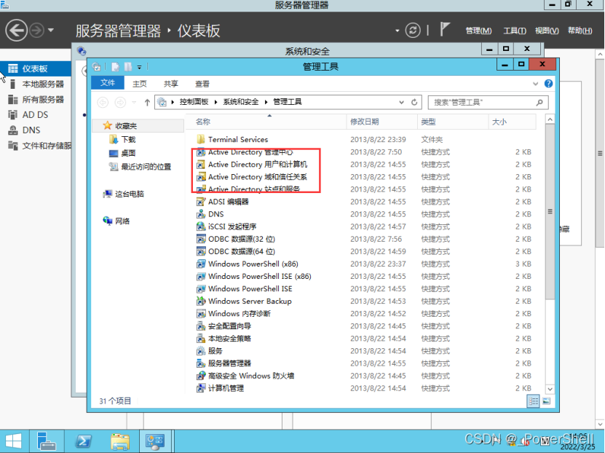The height and width of the screenshot is (453, 605).
Task: Click the 本地安全策略 icon
Action: point(201,339)
